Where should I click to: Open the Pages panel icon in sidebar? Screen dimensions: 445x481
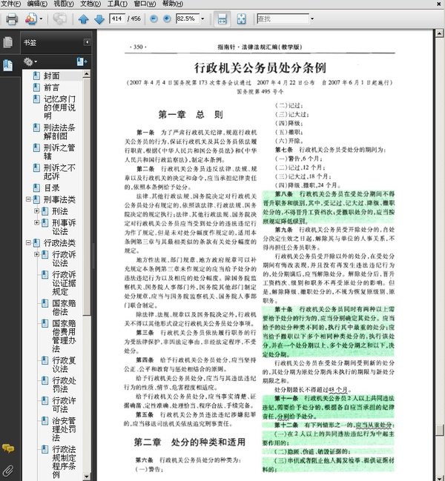7,42
